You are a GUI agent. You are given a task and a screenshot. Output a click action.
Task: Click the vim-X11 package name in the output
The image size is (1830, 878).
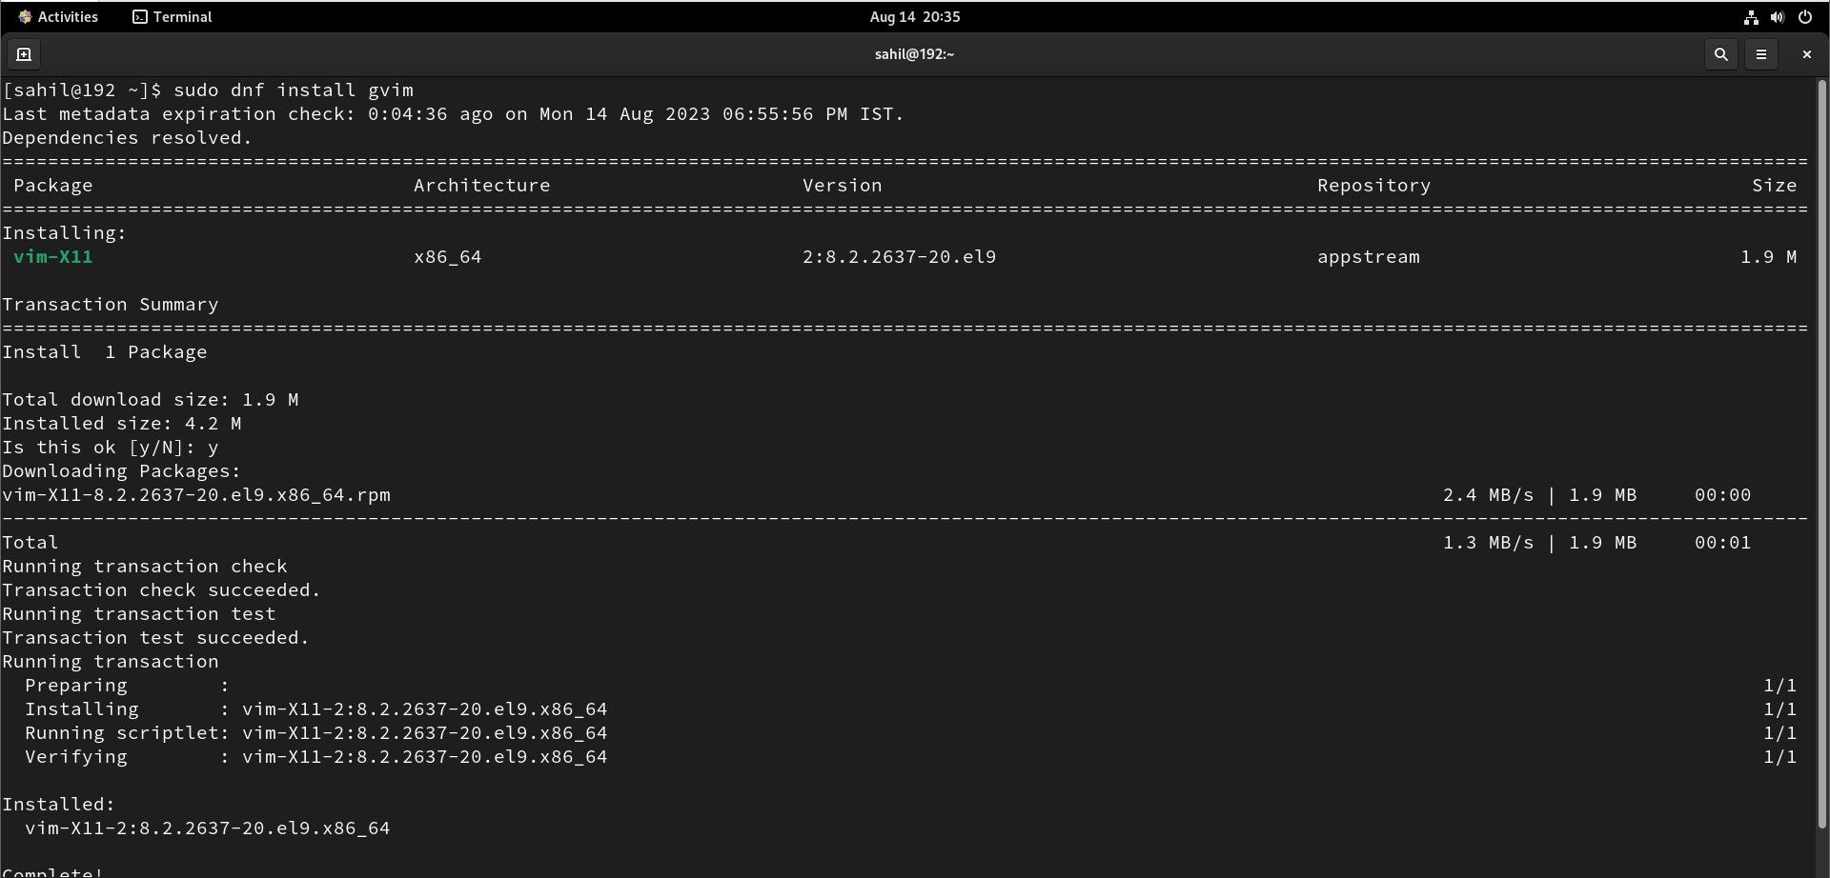click(x=53, y=256)
